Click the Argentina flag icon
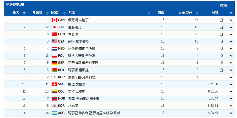The width and height of the screenshot is (237, 118). 54,113
